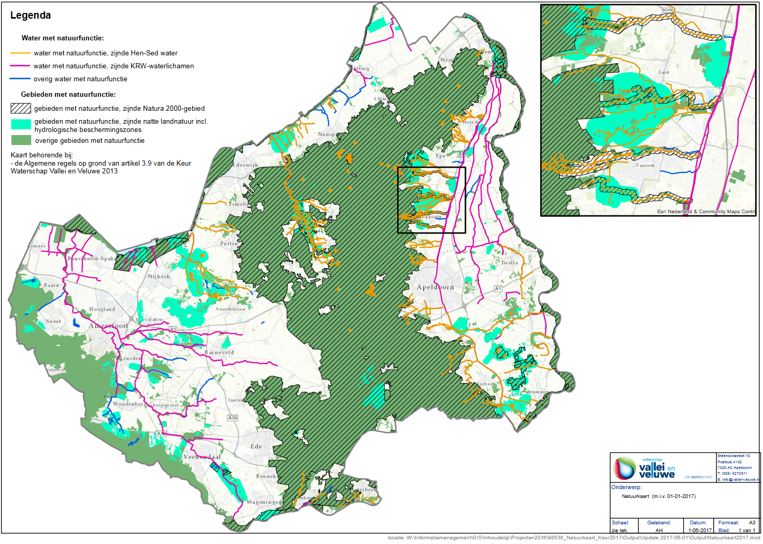Click the Amersfoort city label
This screenshot has height=544, width=763.
108,326
